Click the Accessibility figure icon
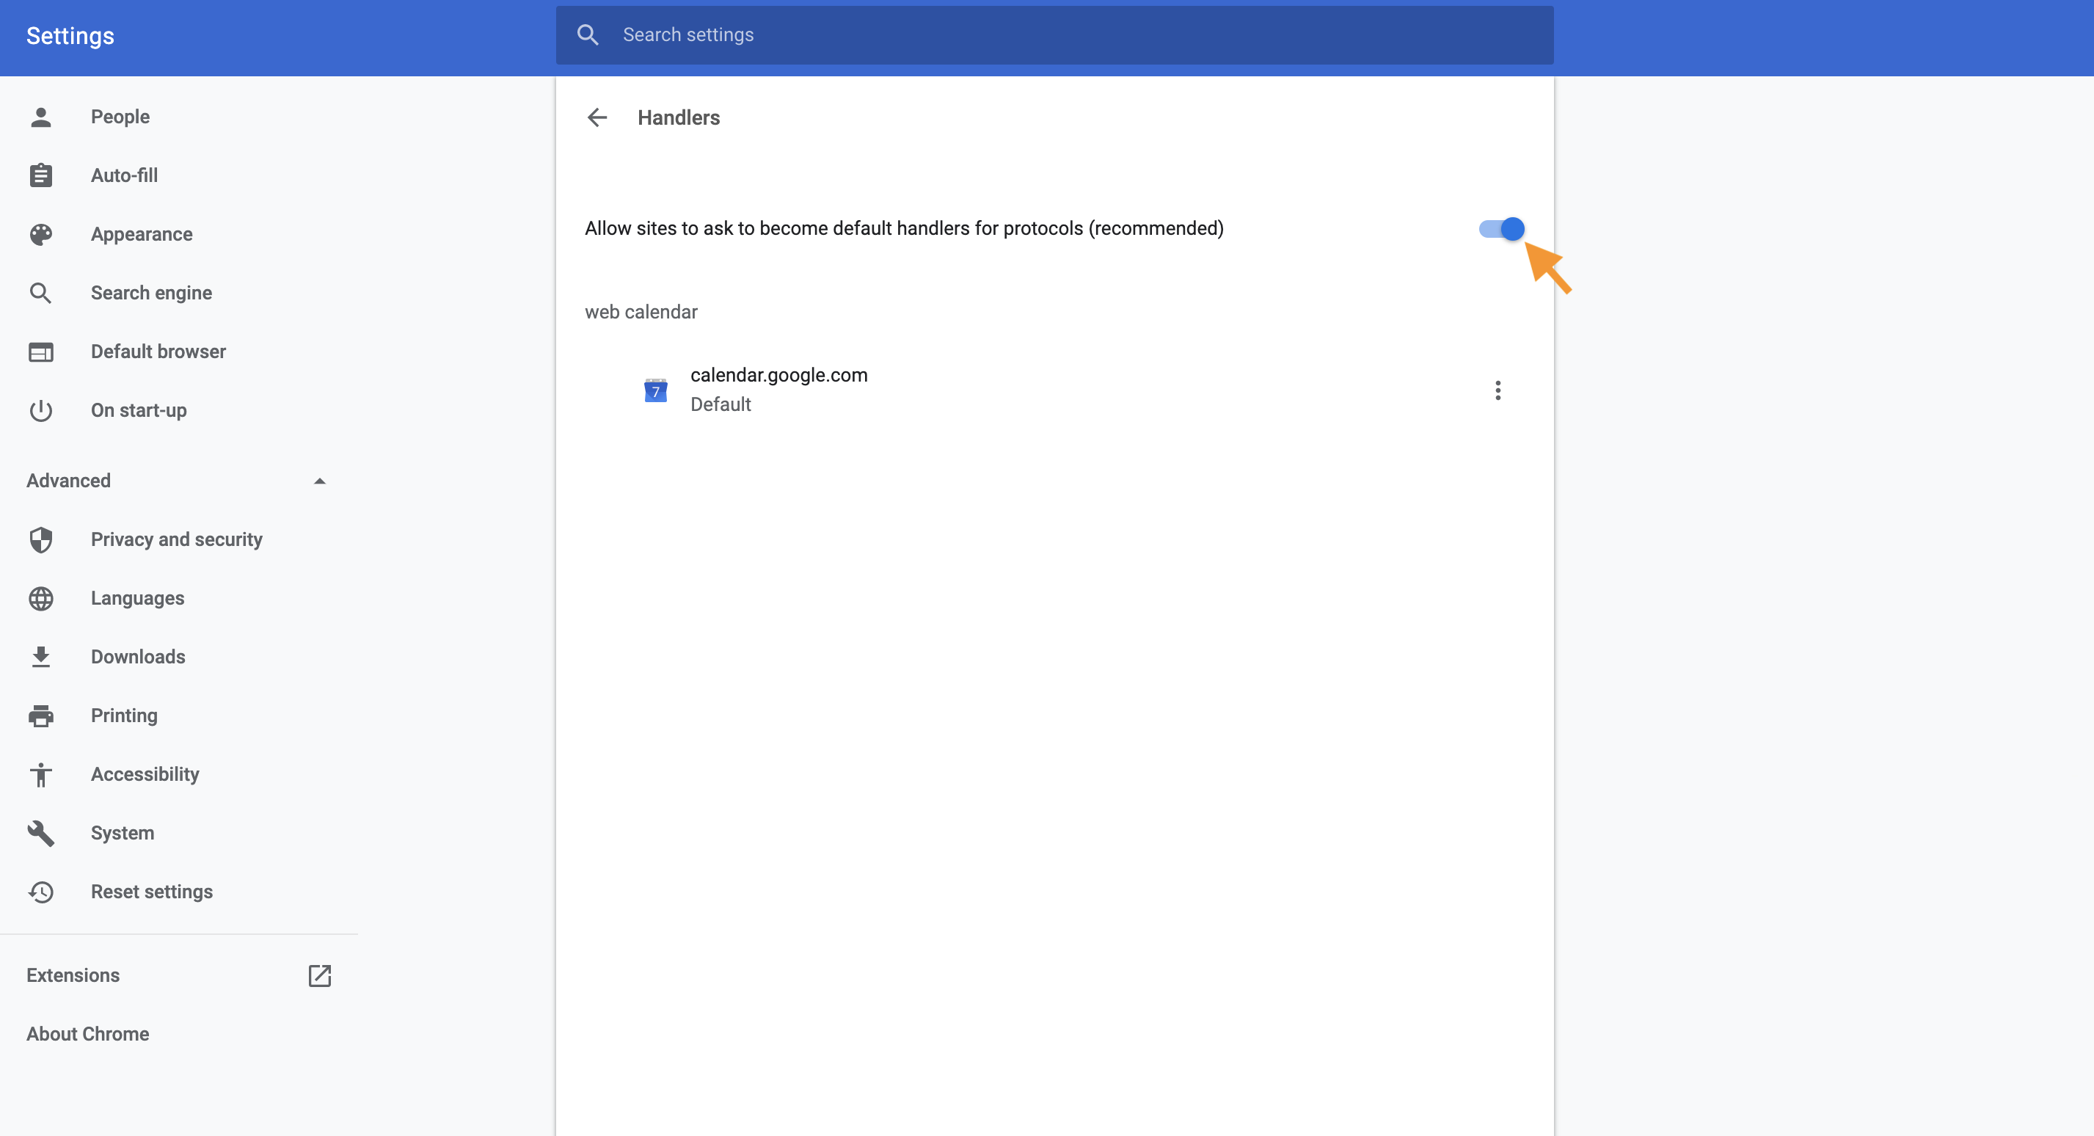2094x1136 pixels. [x=40, y=774]
